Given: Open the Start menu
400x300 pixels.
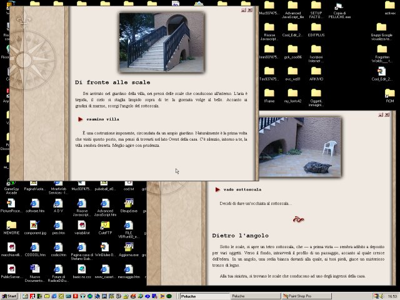Looking at the screenshot, I should (9, 296).
